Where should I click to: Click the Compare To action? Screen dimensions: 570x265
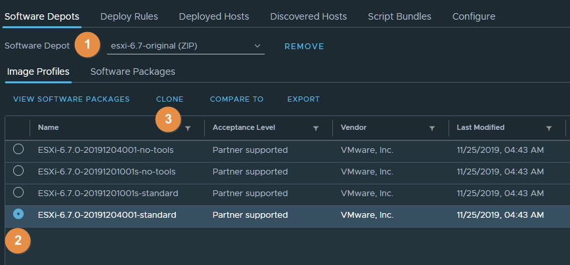click(x=236, y=100)
